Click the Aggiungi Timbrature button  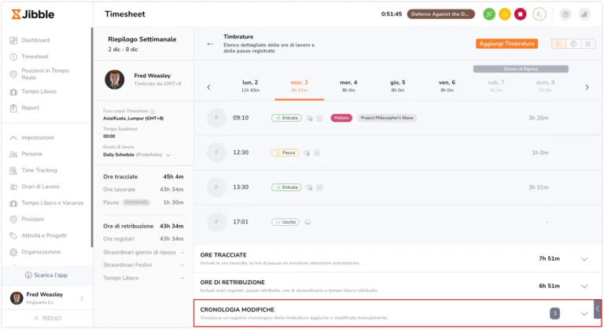(507, 44)
